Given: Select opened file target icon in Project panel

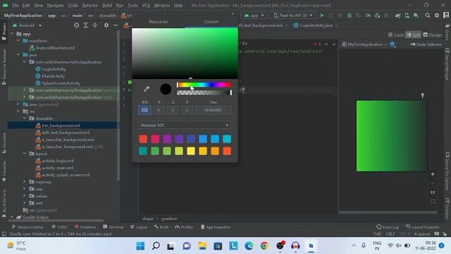Looking at the screenshot, I should pos(77,25).
